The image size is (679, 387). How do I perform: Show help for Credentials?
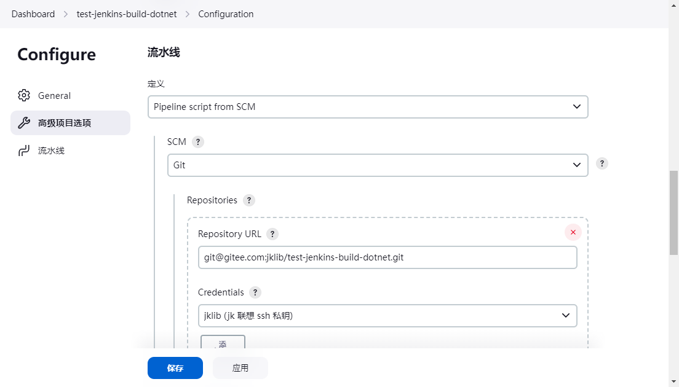(255, 292)
